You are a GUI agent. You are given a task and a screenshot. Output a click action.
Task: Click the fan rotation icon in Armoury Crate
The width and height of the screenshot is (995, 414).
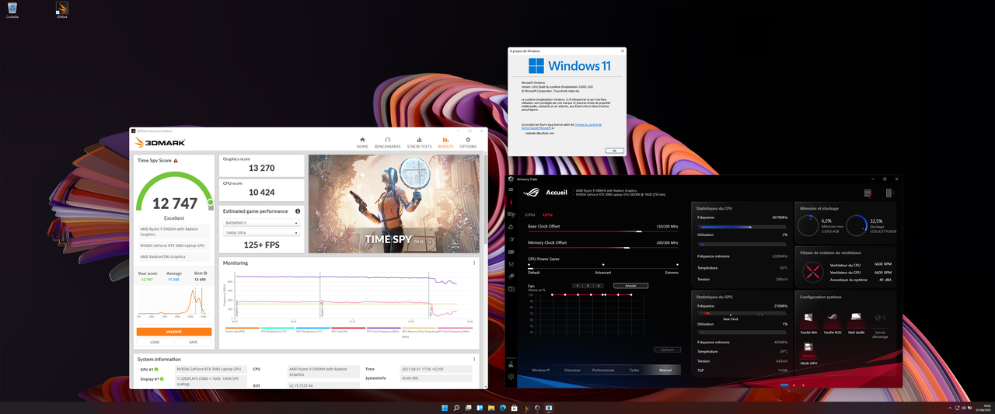pyautogui.click(x=813, y=272)
